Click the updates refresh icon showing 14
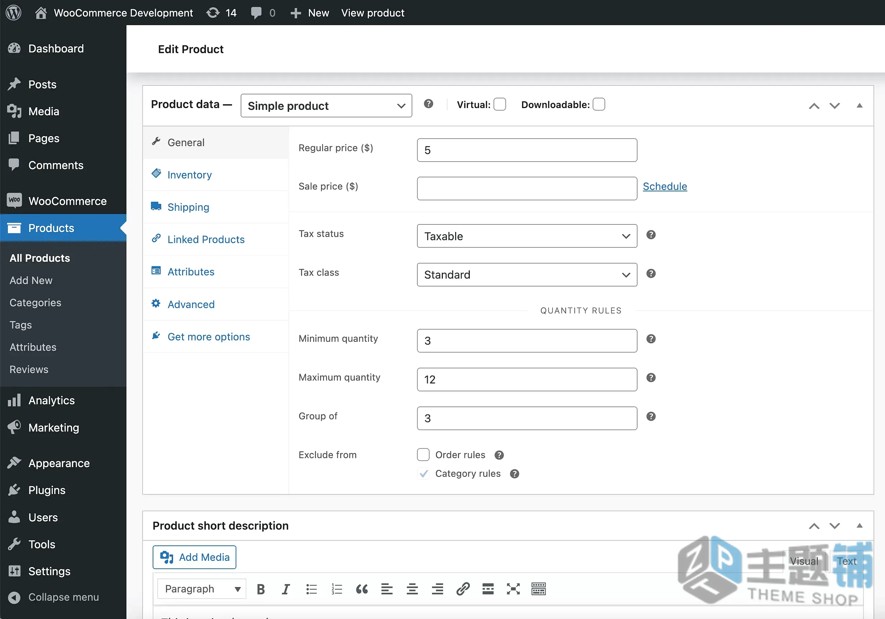The image size is (885, 619). (213, 13)
